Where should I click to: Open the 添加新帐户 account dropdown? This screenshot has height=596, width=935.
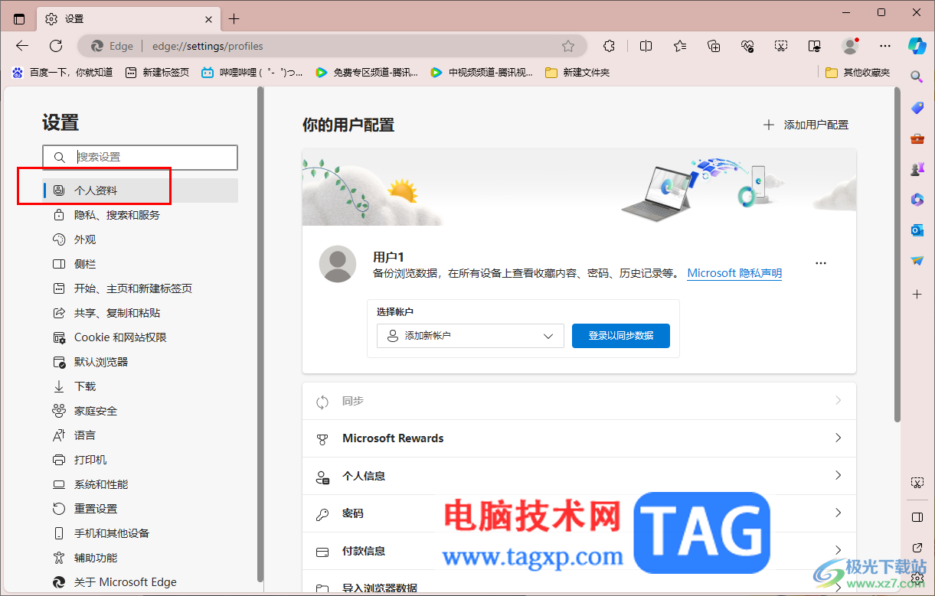pyautogui.click(x=469, y=335)
